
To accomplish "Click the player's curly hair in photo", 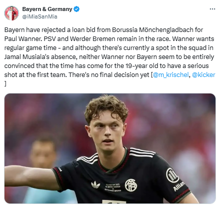I will 106,106.
